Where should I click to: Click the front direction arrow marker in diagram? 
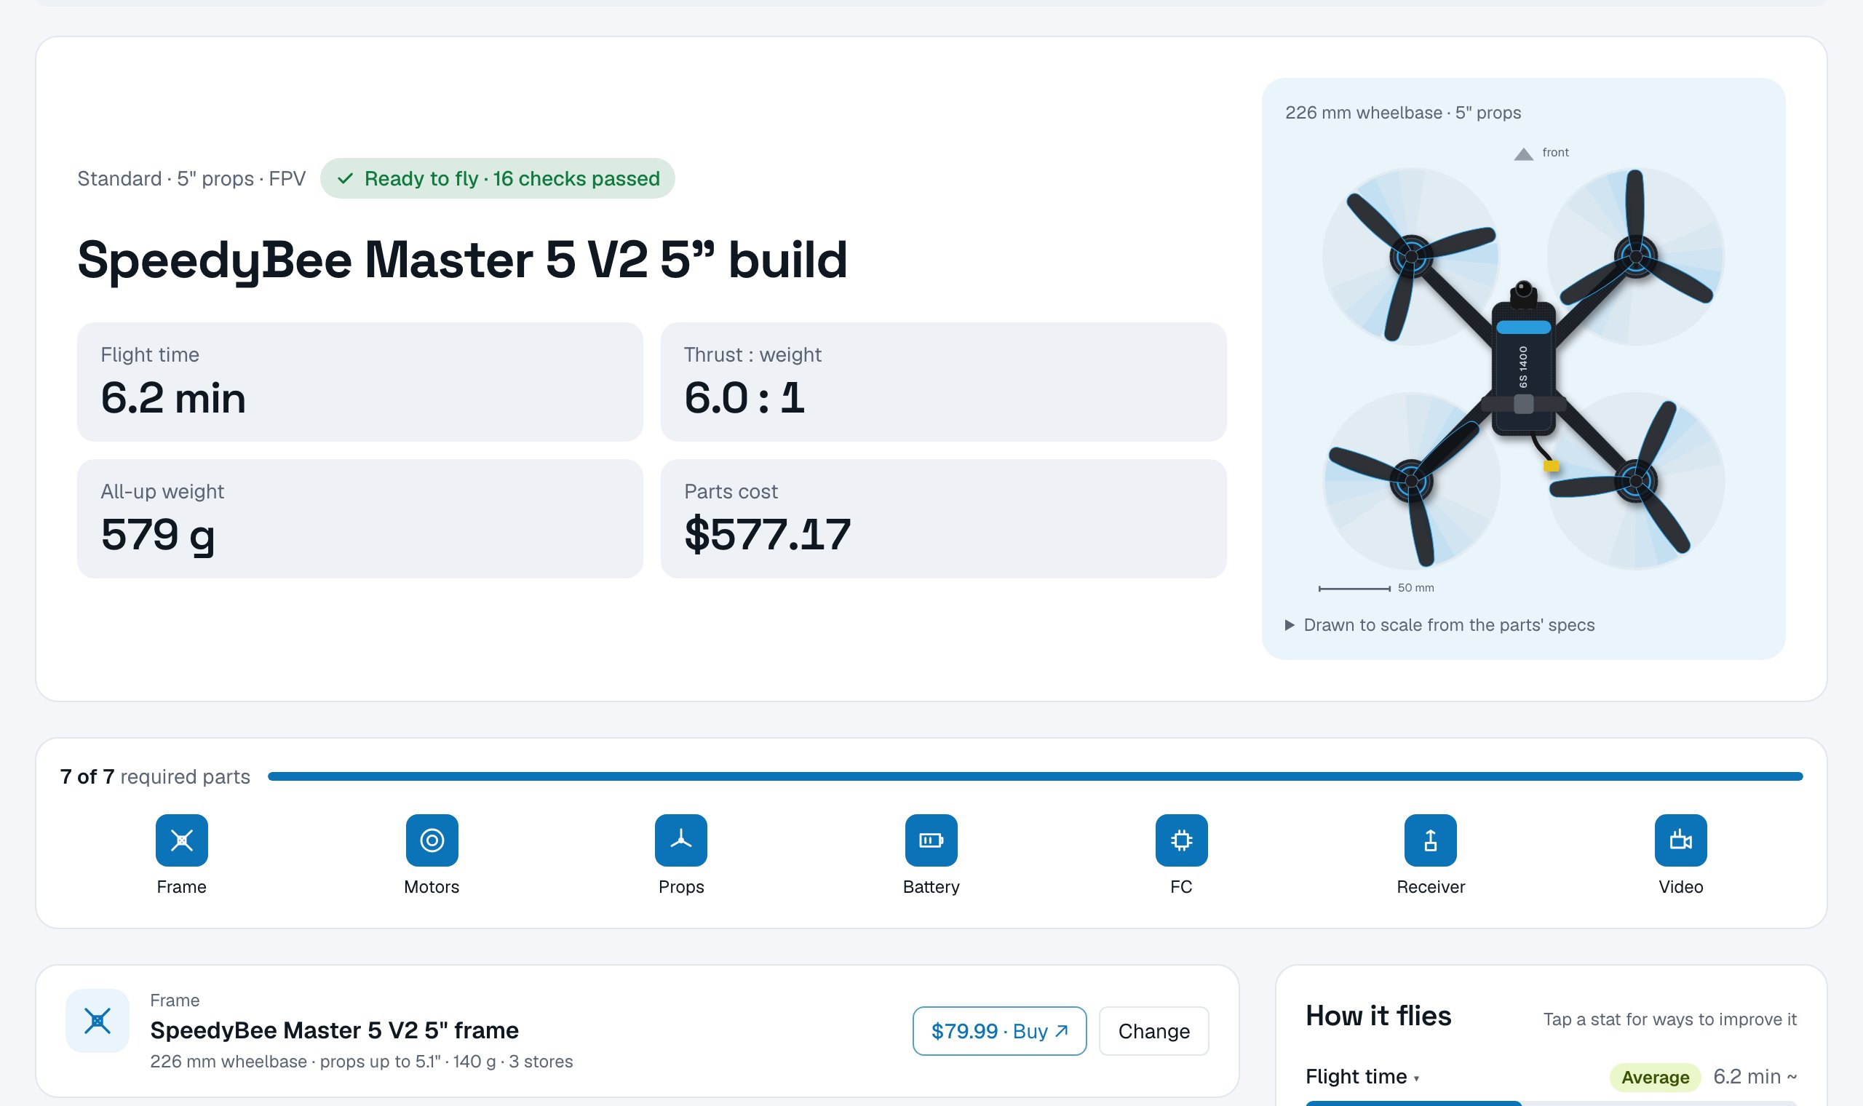[x=1523, y=154]
